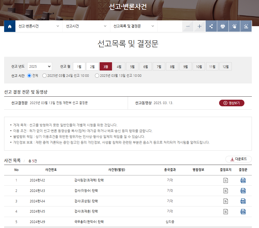Switch to 2월 month tab
The image size is (259, 228).
point(92,66)
